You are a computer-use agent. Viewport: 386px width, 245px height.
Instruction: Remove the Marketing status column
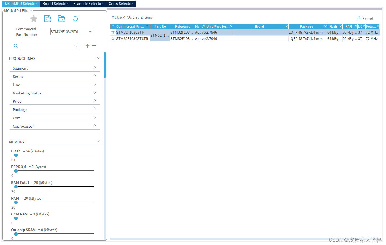coord(204,27)
